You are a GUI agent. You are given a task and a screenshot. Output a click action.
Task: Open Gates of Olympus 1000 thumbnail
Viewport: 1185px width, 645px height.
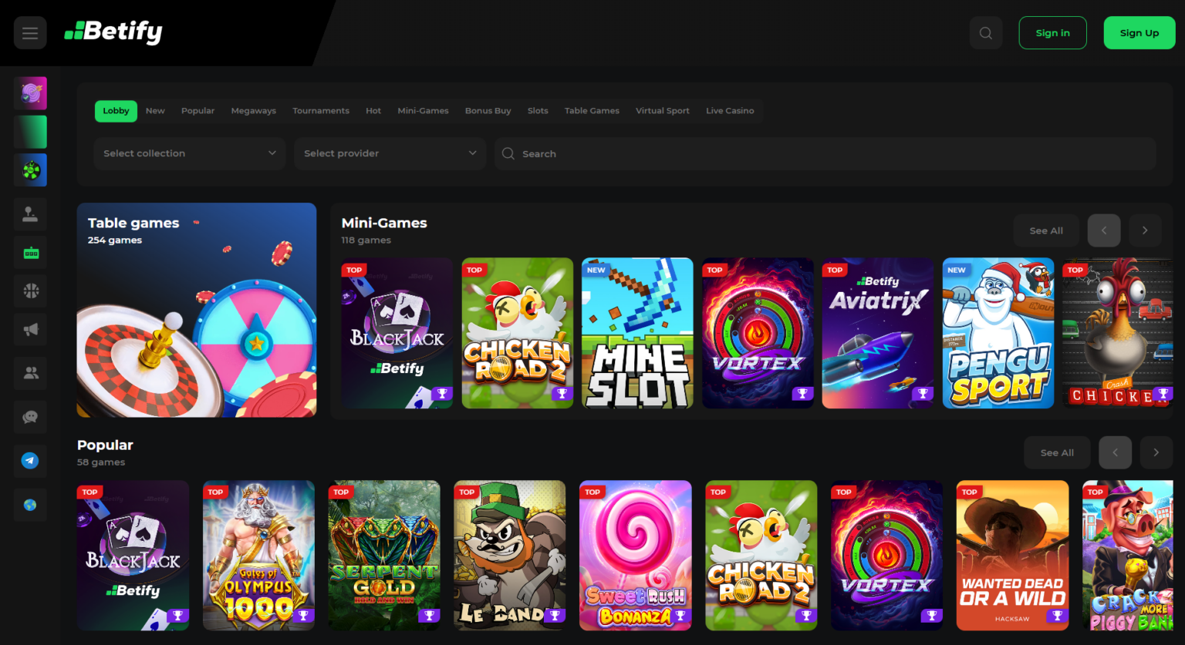258,556
